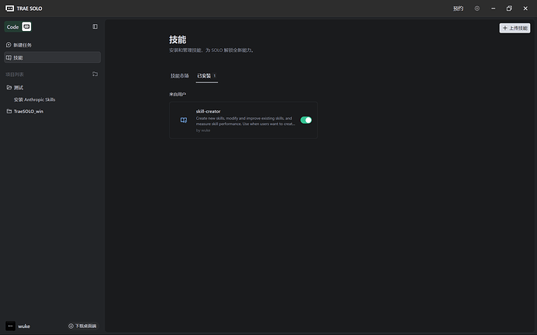Image resolution: width=537 pixels, height=335 pixels.
Task: Open 技能 in the sidebar
Action: coord(19,58)
